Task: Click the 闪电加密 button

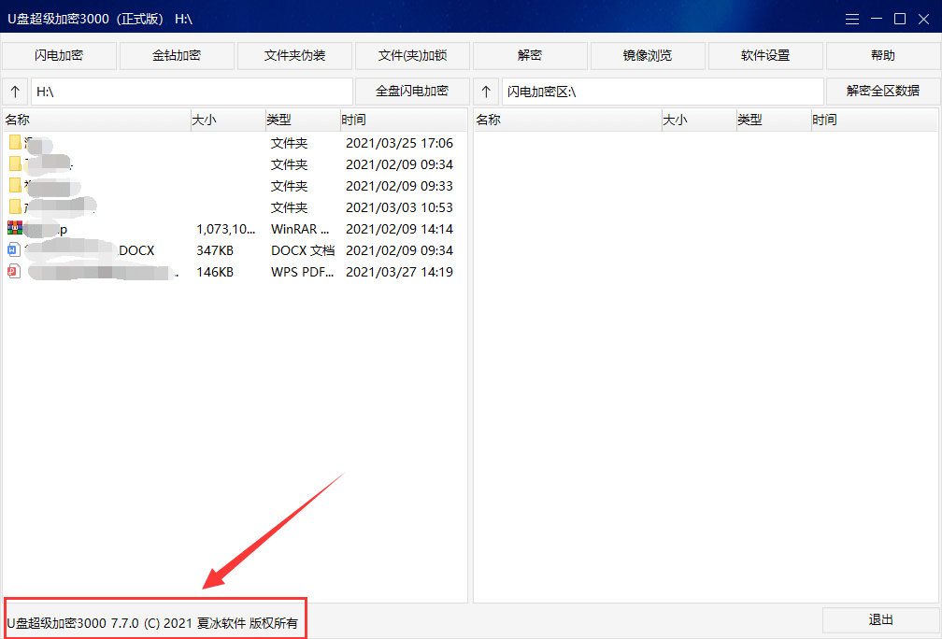Action: click(x=59, y=56)
